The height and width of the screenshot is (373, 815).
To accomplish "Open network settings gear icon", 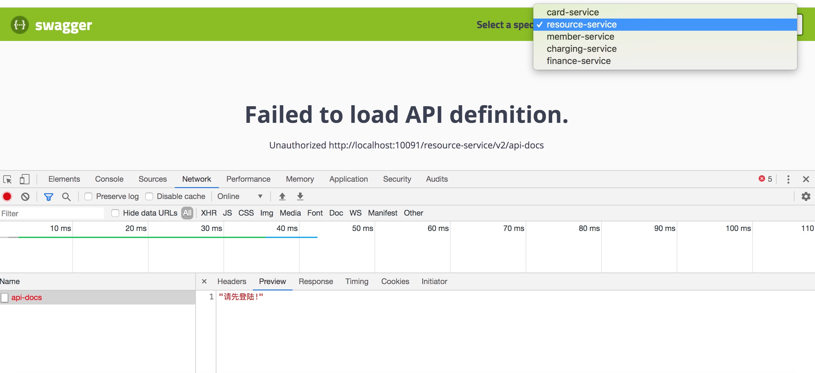I will point(806,196).
